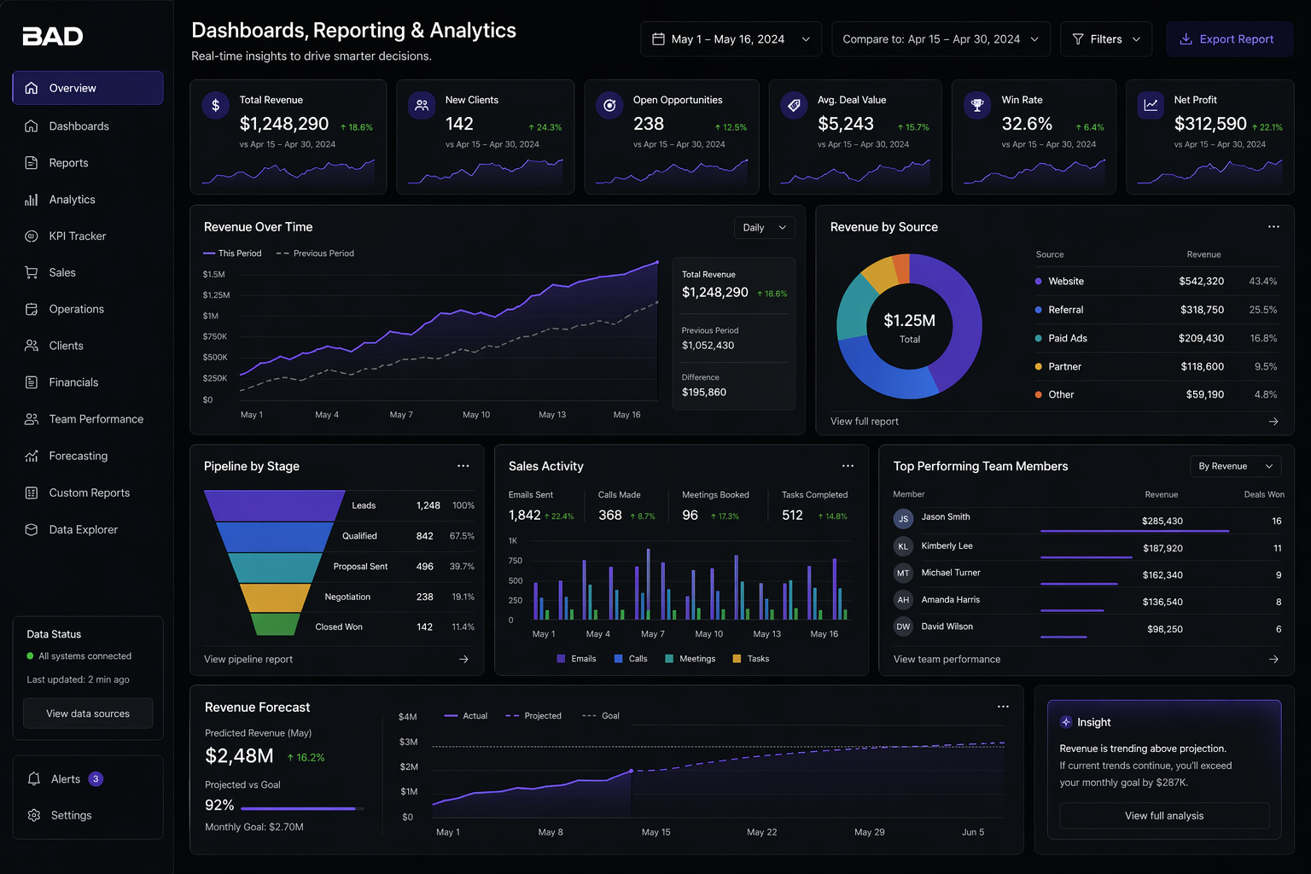The width and height of the screenshot is (1311, 874).
Task: Click the BAD logo in sidebar
Action: (x=53, y=36)
